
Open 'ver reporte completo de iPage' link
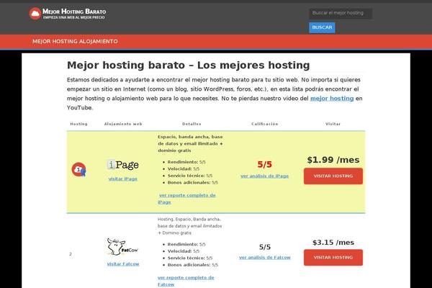(x=187, y=199)
